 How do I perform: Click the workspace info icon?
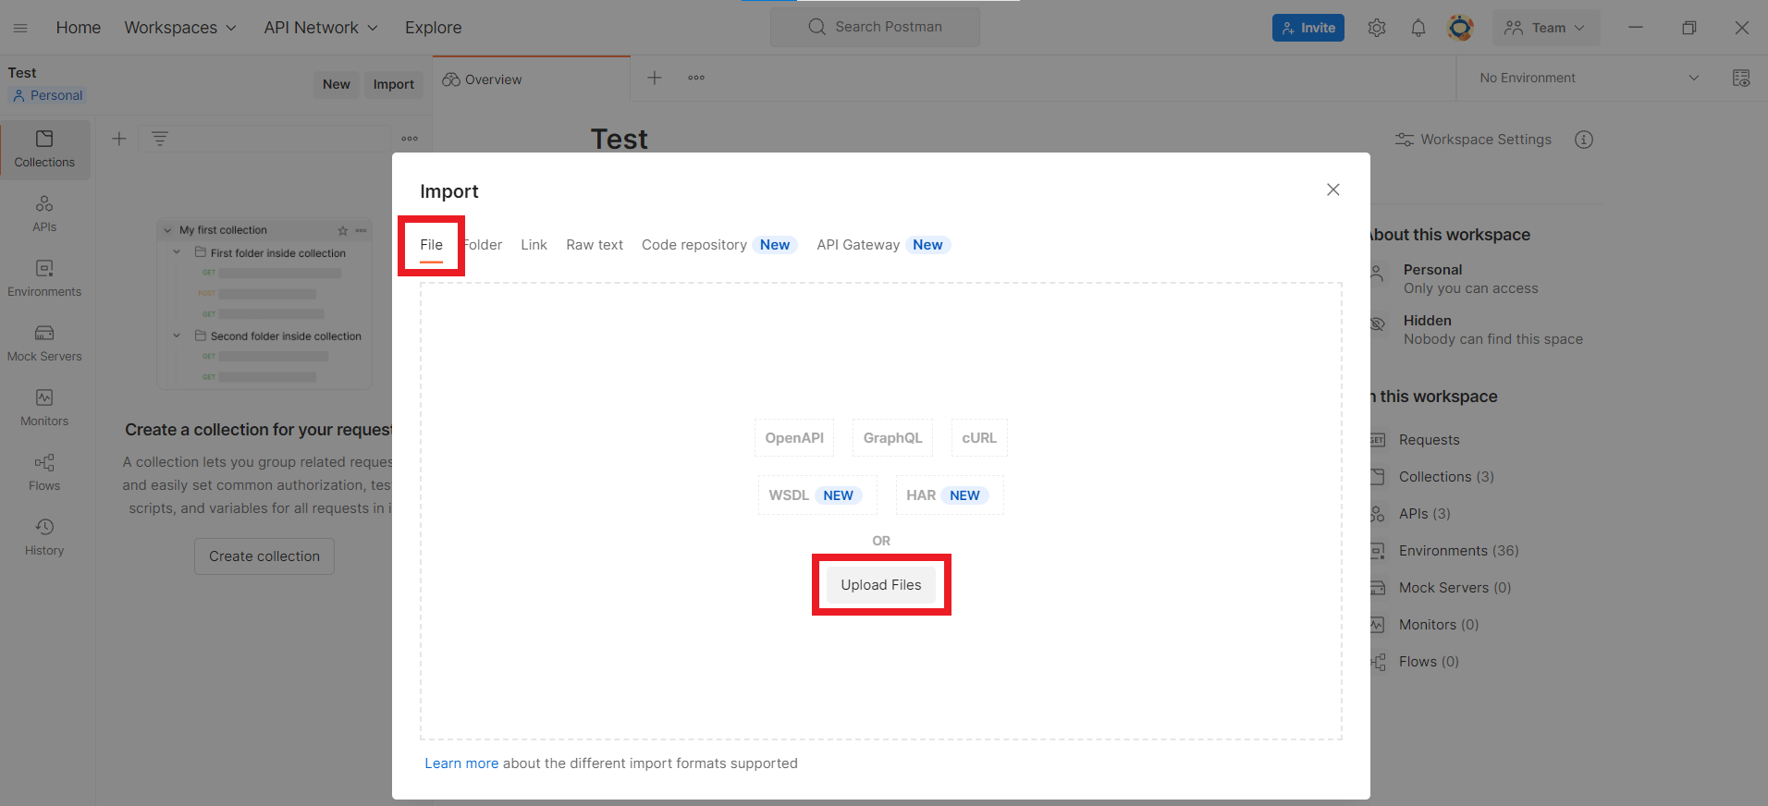[x=1584, y=140]
